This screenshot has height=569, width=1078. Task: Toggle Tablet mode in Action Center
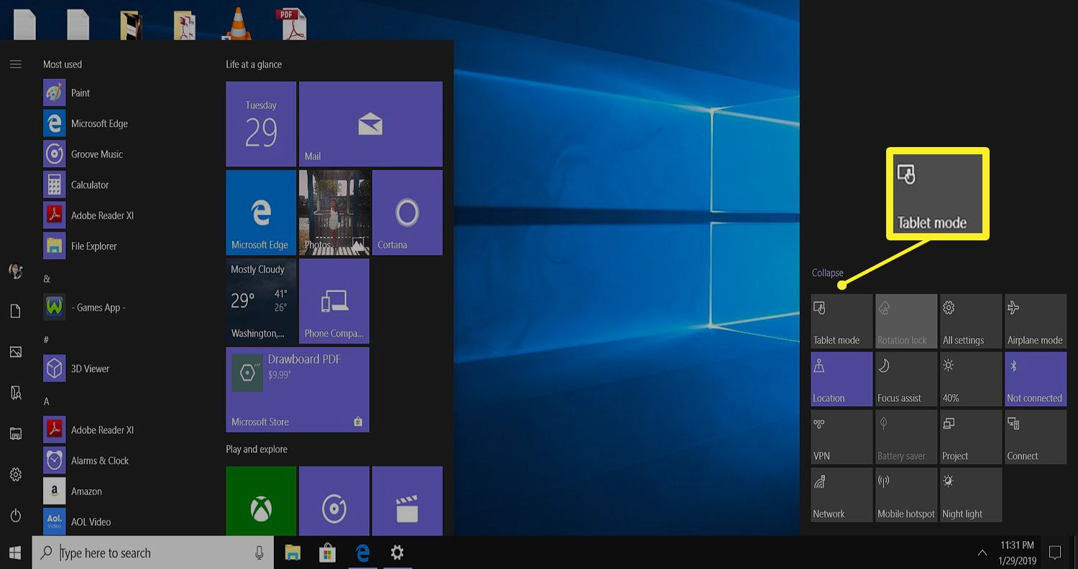pos(842,321)
